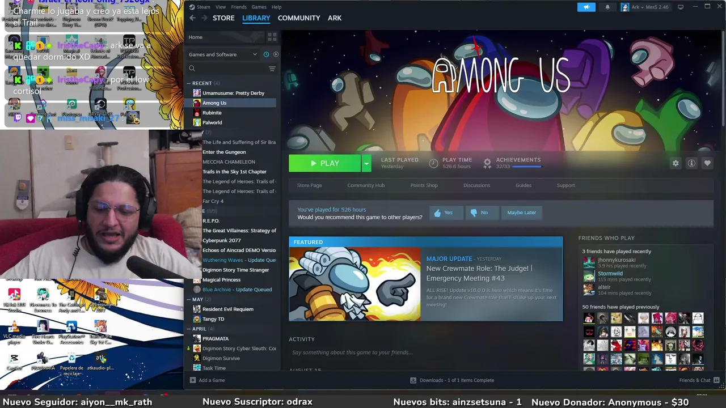Click the Play Time clock icon
The height and width of the screenshot is (408, 726).
[x=433, y=163]
